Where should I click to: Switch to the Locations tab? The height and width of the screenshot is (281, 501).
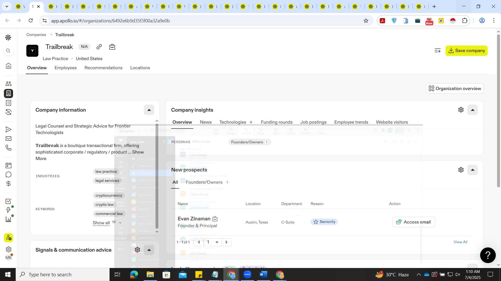tap(140, 68)
